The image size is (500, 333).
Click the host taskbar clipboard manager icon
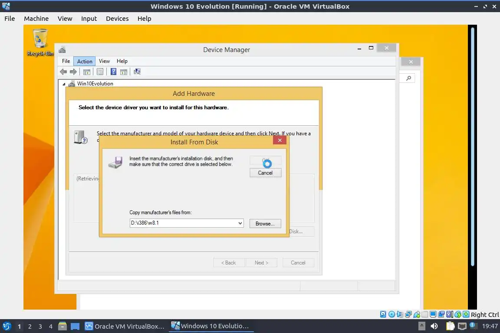pos(450,326)
